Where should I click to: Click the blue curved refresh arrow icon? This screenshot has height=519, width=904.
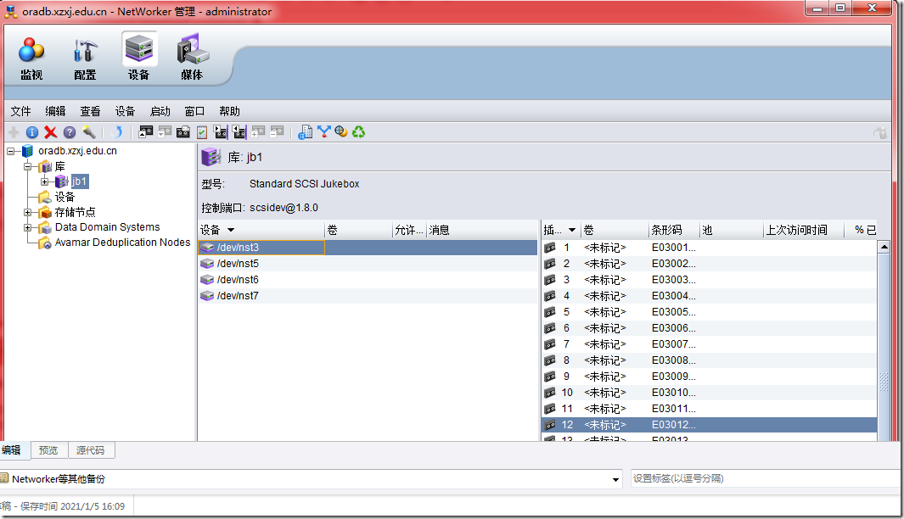(117, 132)
